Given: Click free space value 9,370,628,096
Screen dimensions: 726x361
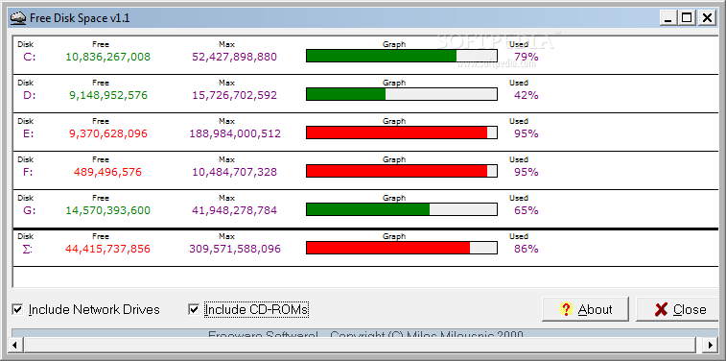Looking at the screenshot, I should [107, 133].
